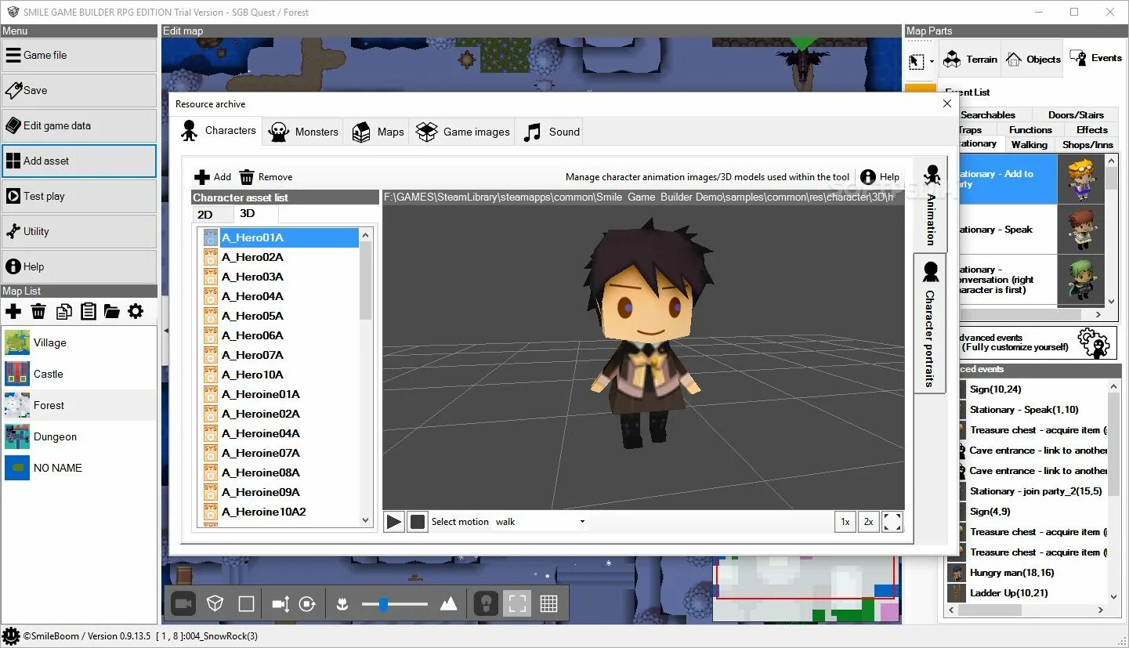
Task: Switch to the Terrain tab
Action: click(970, 59)
